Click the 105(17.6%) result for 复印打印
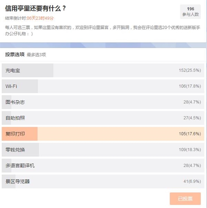207x208 pixels. click(x=190, y=134)
